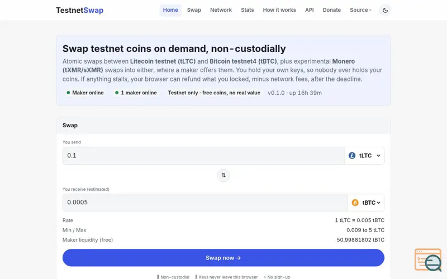
Task: Click the main page heading
Action: [174, 49]
